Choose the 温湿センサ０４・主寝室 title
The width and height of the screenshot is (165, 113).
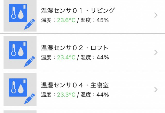(75, 85)
